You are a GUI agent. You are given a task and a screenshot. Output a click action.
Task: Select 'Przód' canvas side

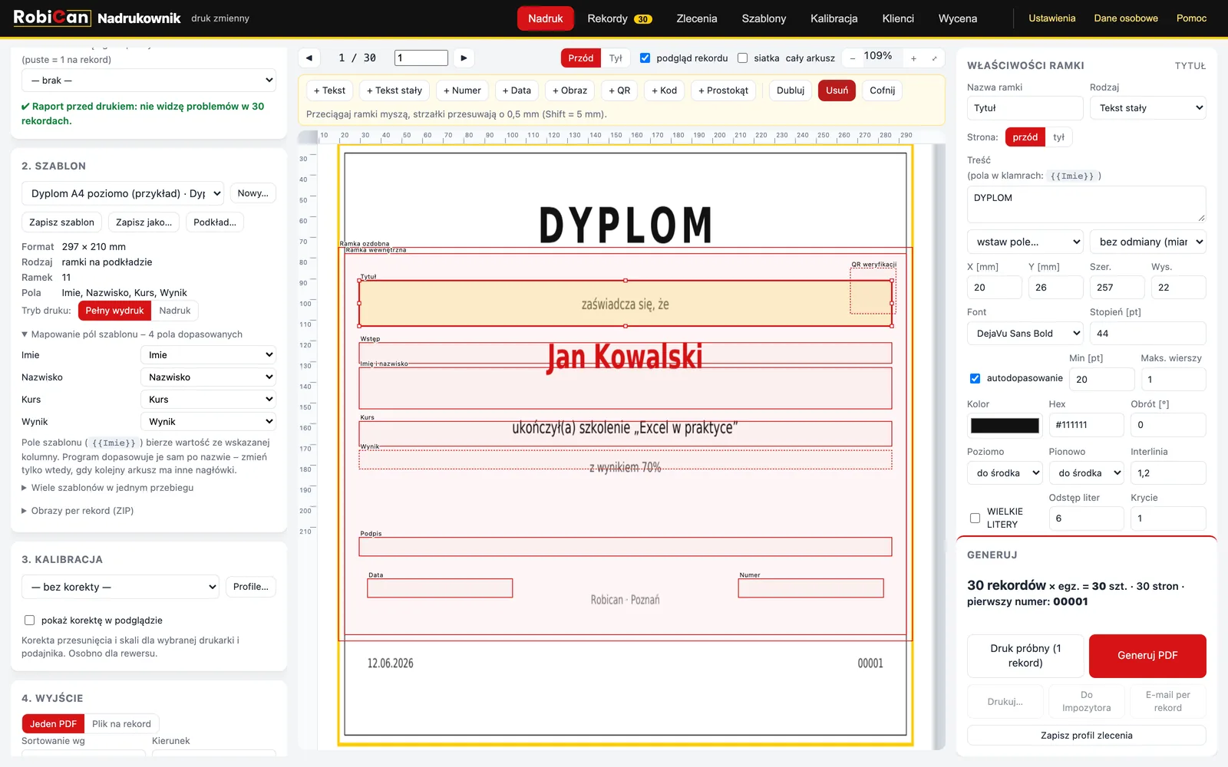[580, 58]
